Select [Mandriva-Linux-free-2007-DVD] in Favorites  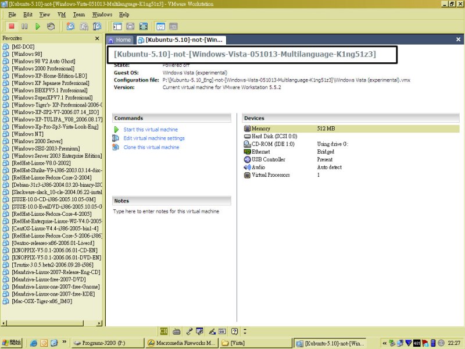click(x=49, y=279)
